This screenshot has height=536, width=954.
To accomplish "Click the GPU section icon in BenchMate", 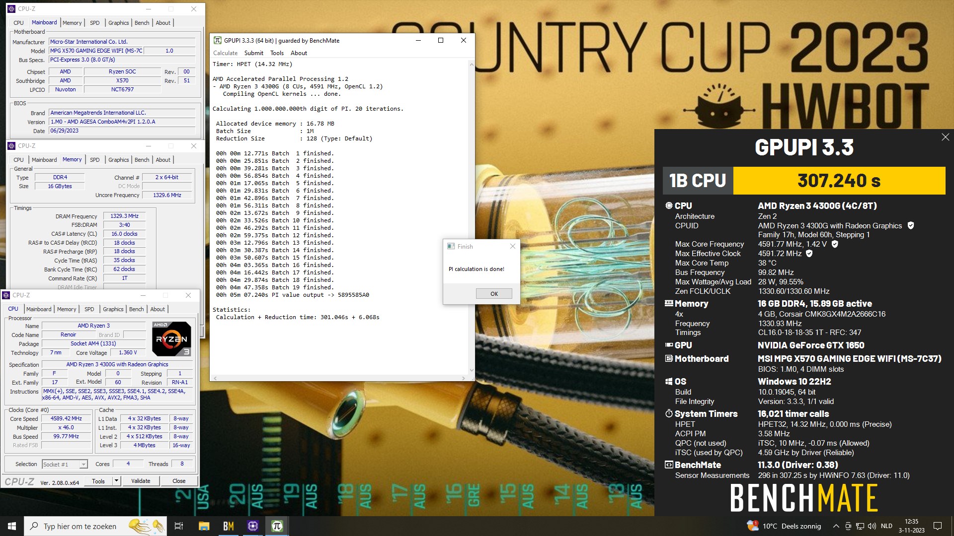I will tap(669, 345).
